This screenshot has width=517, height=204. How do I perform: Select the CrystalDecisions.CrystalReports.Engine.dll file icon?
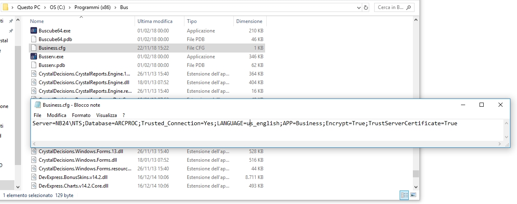click(34, 83)
